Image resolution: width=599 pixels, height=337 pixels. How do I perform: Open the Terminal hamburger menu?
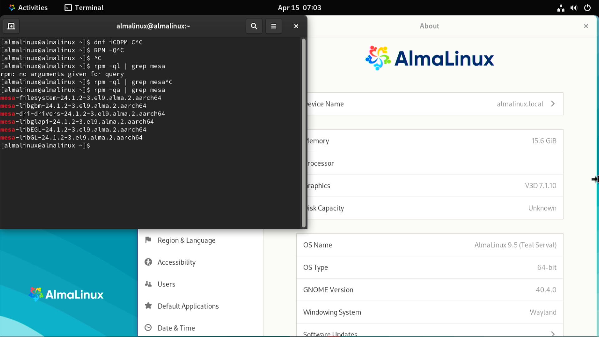click(274, 26)
